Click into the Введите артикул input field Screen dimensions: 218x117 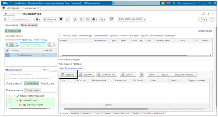33,44
